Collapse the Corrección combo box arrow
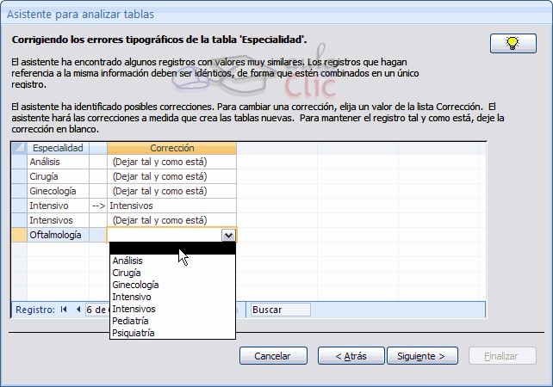 pos(228,235)
